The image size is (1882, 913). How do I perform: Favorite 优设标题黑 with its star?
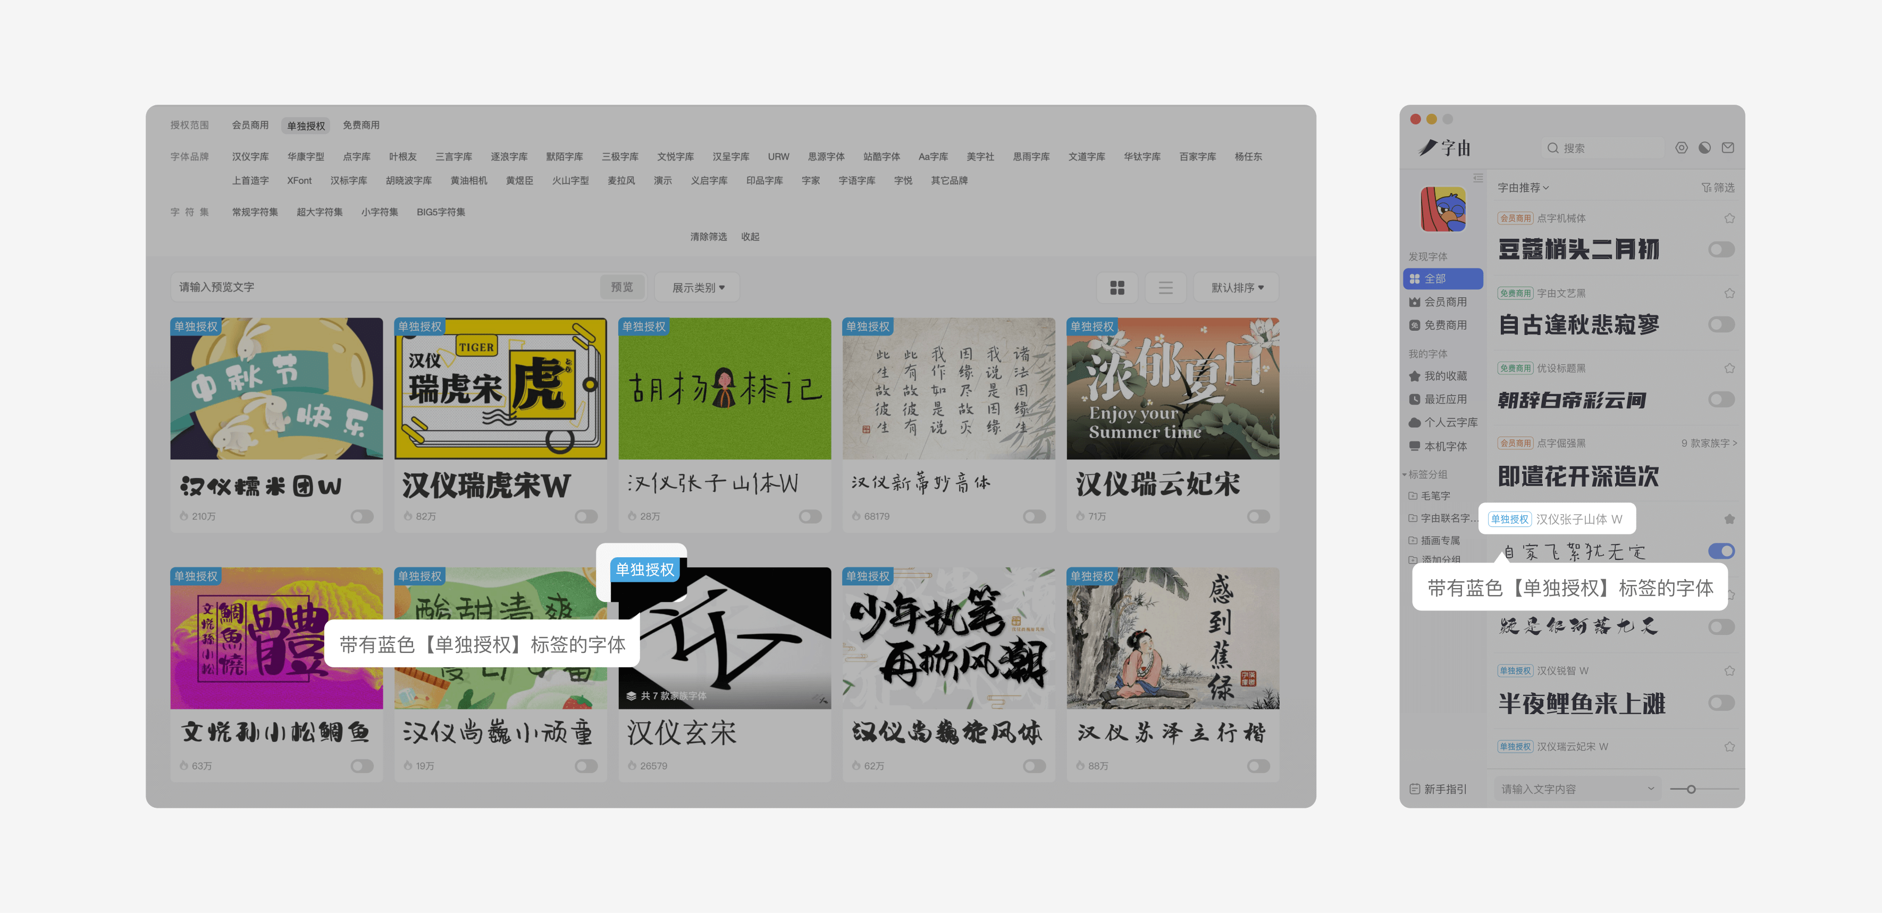click(x=1729, y=367)
